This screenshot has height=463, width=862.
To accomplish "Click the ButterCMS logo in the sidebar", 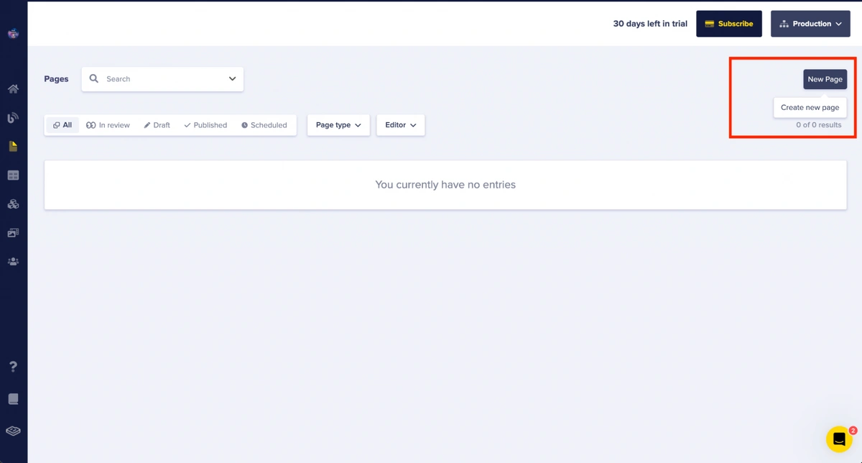I will pyautogui.click(x=13, y=33).
